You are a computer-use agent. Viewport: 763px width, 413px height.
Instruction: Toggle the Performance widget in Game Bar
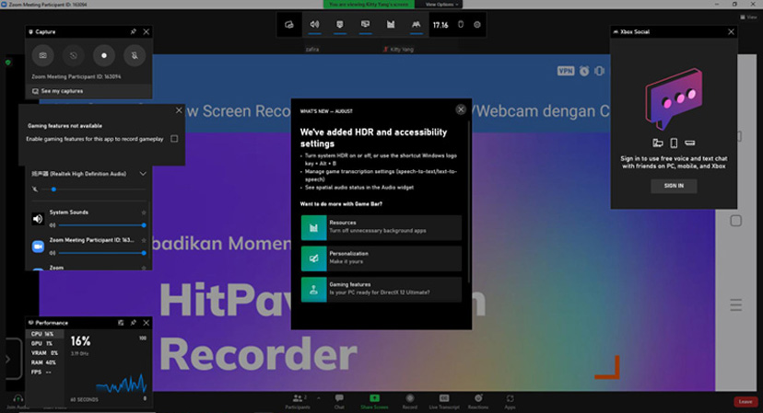[365, 25]
